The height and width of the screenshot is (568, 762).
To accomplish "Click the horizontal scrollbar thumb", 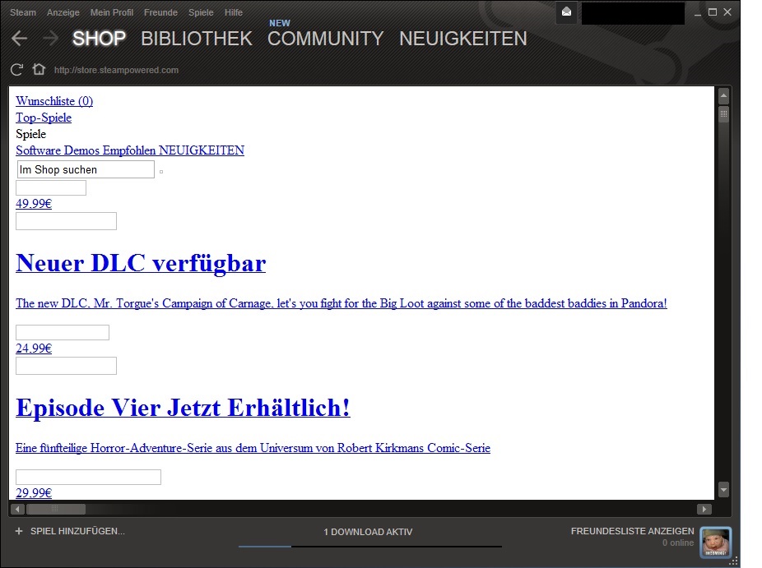I will (x=56, y=510).
